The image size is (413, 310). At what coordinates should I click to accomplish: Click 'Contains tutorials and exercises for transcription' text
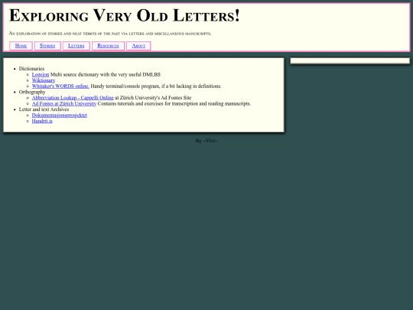click(174, 103)
